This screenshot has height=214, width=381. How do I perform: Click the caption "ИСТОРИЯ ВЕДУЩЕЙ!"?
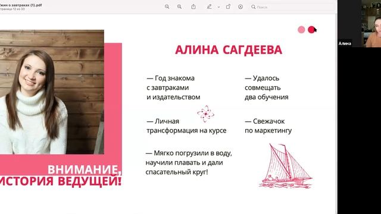tap(61, 181)
